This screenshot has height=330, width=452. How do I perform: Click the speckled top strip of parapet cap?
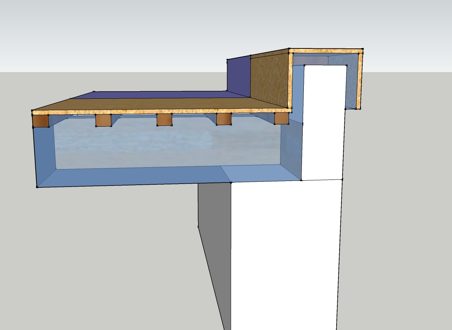point(326,51)
